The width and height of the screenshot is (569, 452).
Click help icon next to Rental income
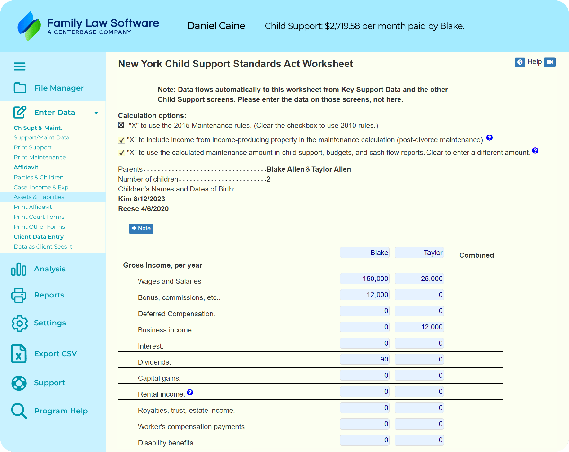click(190, 392)
